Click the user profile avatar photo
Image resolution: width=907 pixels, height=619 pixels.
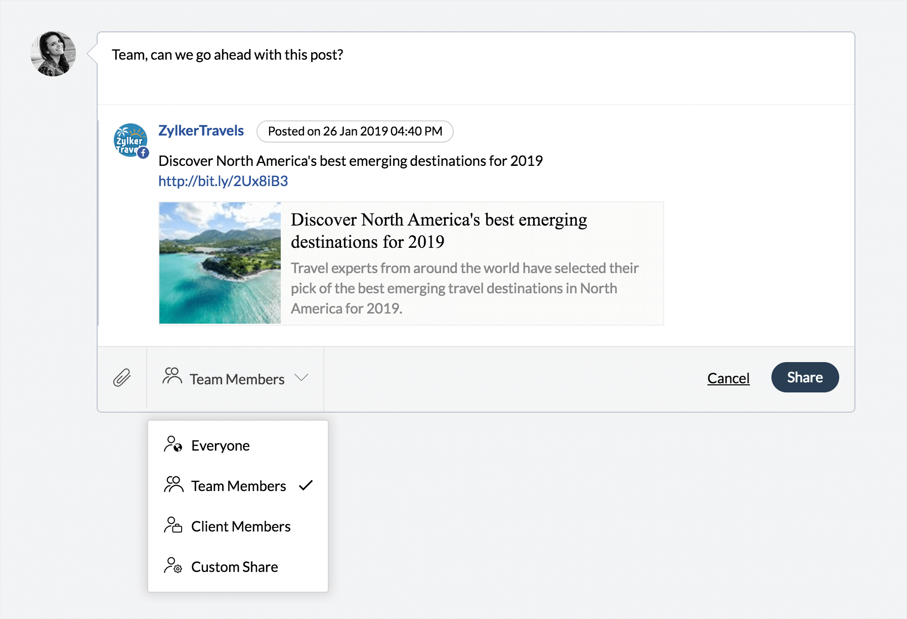pyautogui.click(x=53, y=54)
